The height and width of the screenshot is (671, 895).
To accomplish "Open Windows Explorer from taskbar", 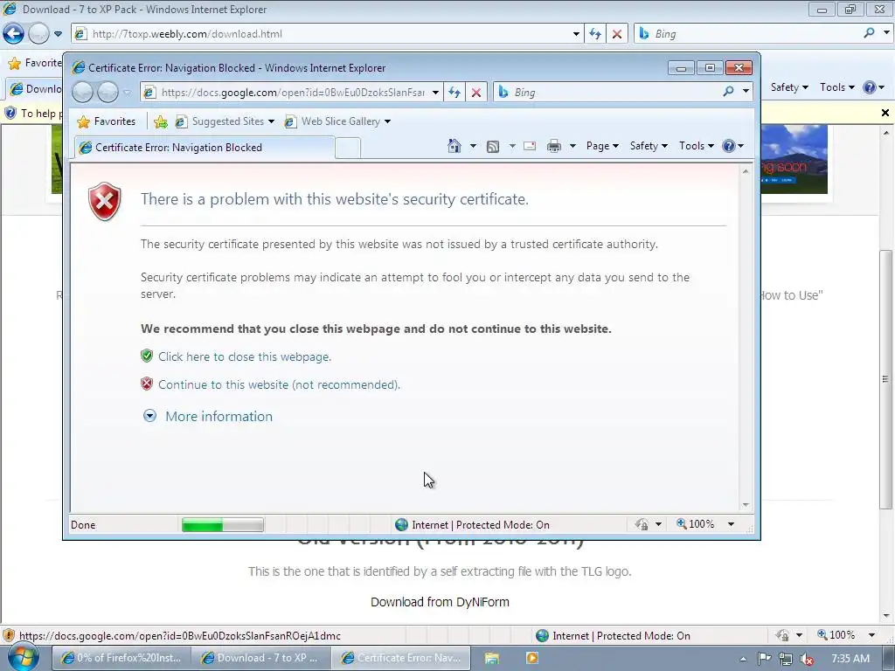I will [x=491, y=658].
